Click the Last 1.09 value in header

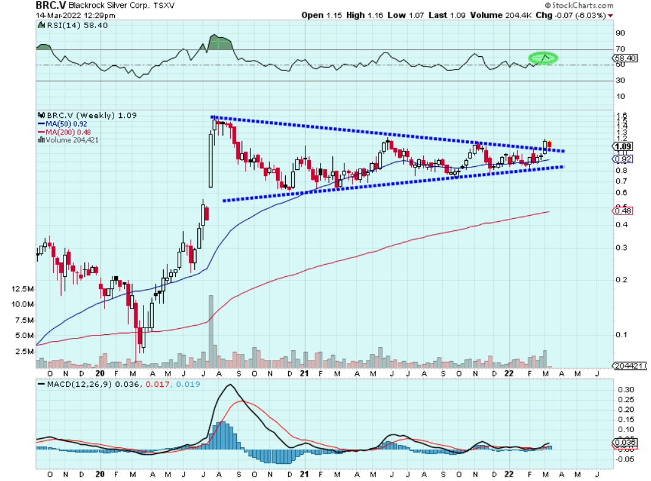447,15
